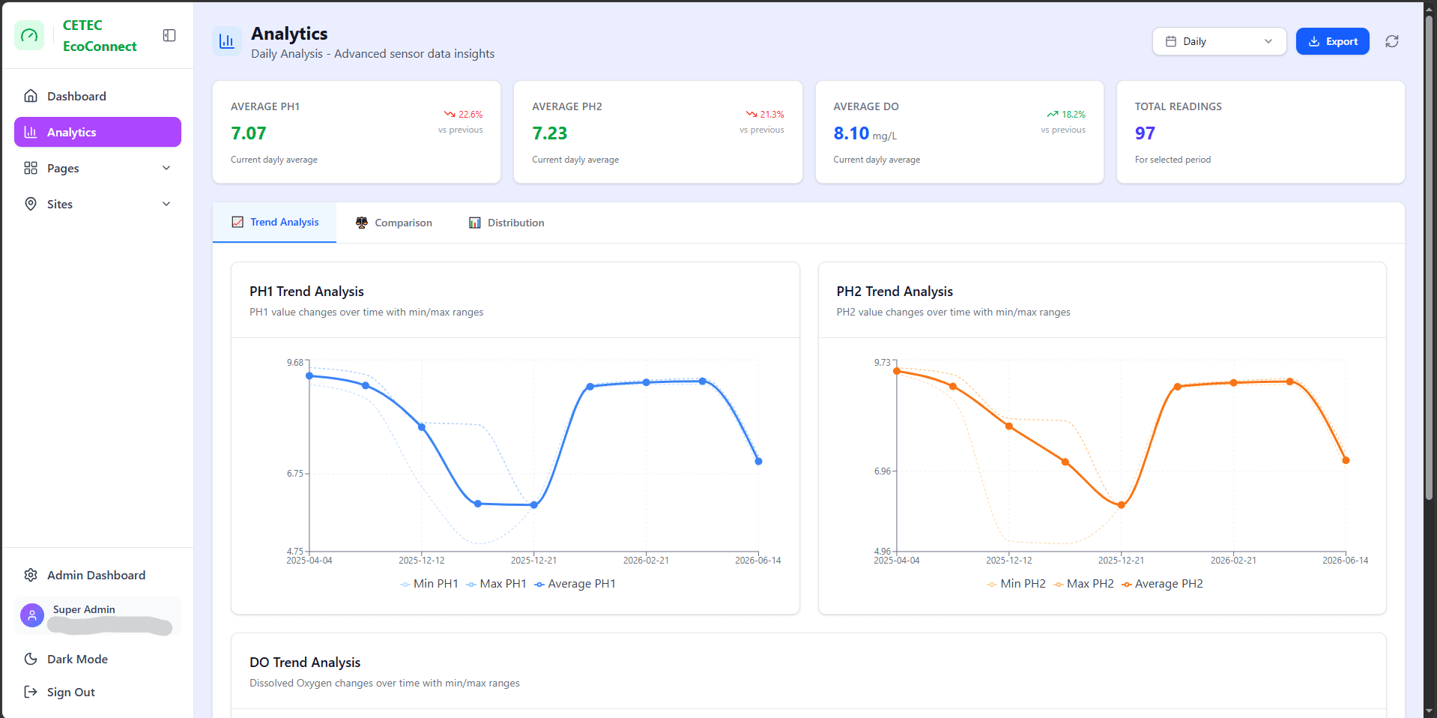This screenshot has height=718, width=1437.
Task: Sign Out of the application
Action: pos(97,692)
